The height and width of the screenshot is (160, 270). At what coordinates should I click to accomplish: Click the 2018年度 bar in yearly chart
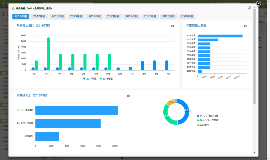coord(220,36)
